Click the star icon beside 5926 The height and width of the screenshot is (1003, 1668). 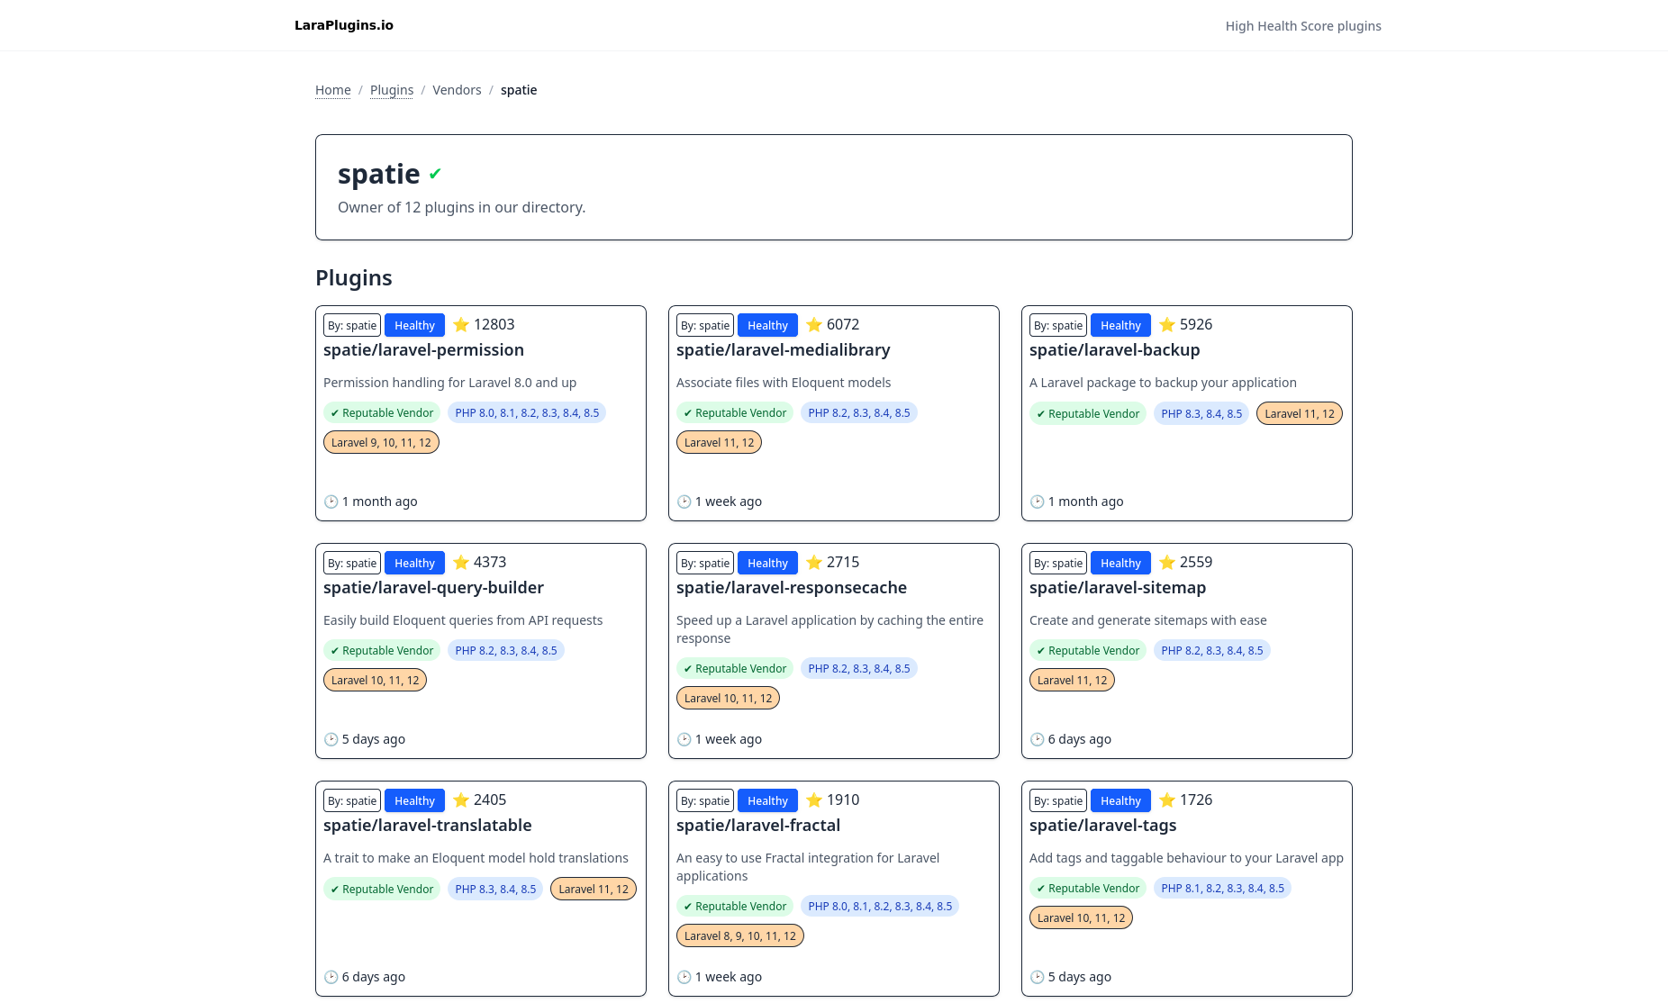(x=1167, y=324)
